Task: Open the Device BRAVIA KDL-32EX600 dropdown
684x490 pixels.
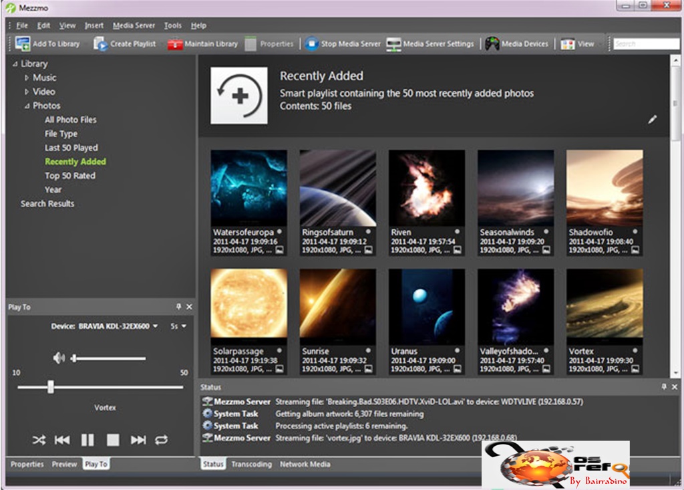Action: tap(155, 326)
